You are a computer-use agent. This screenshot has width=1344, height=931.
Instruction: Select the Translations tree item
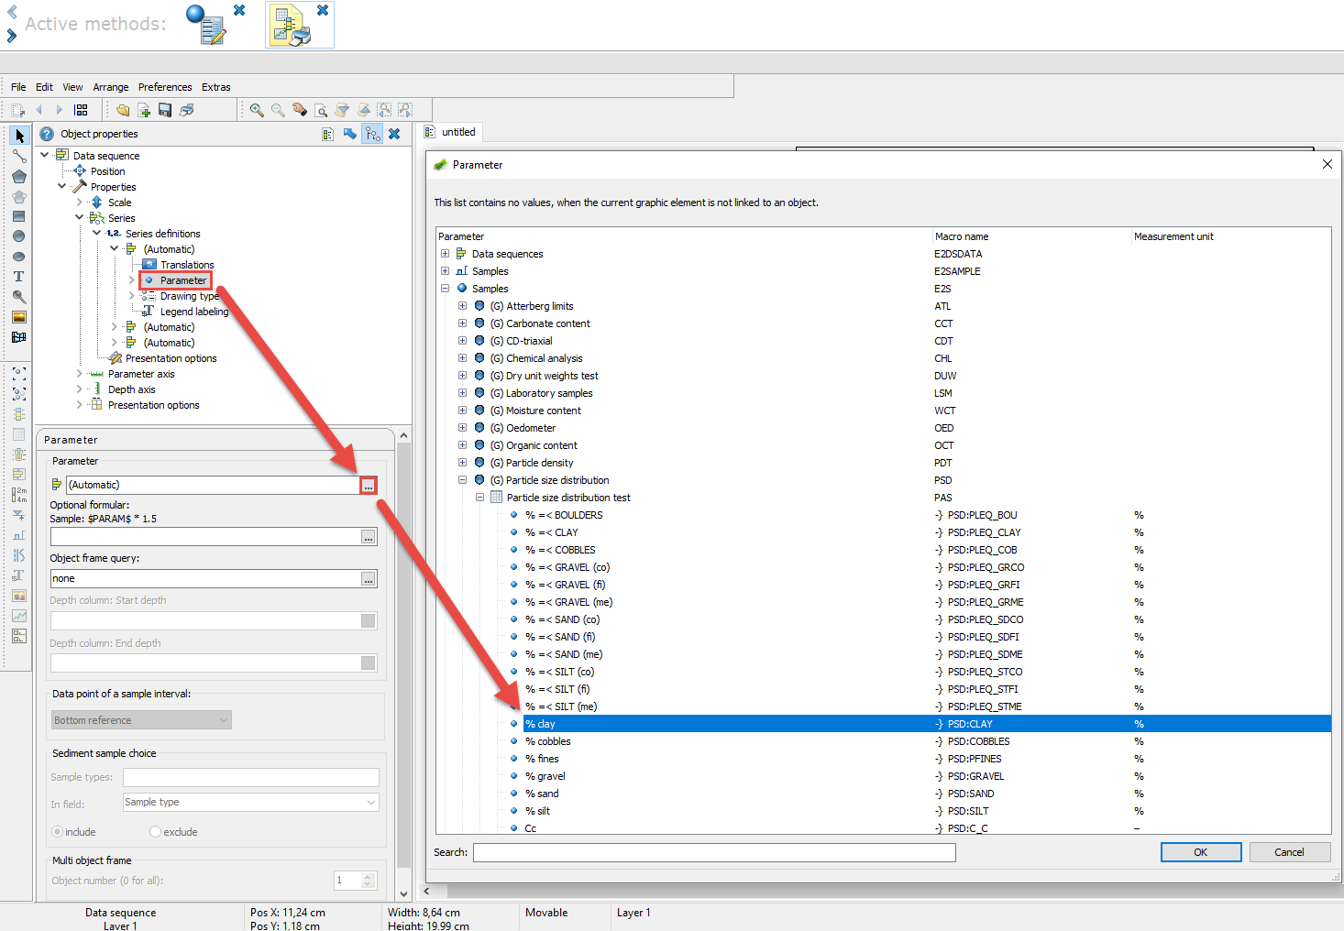(187, 265)
